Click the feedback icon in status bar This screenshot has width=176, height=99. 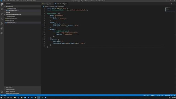coord(172,95)
